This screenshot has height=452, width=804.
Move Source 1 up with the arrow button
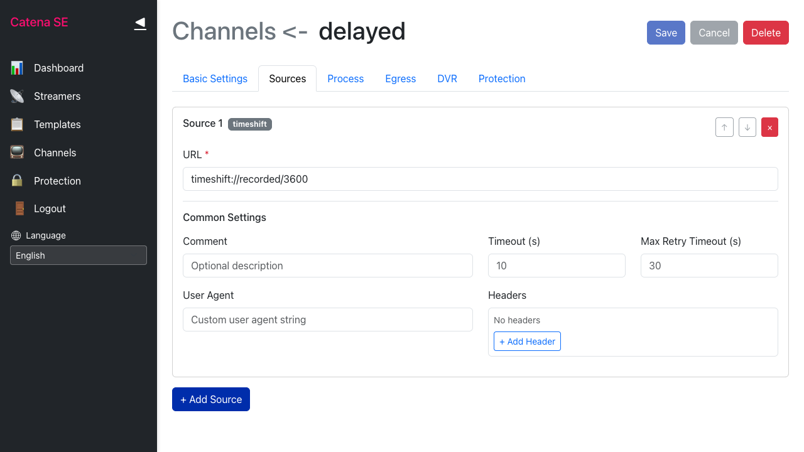[724, 127]
